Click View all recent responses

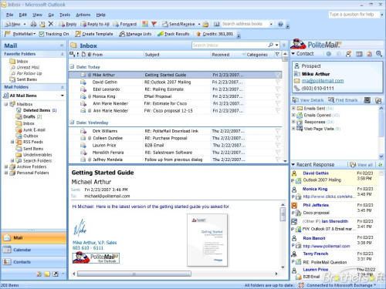(x=361, y=165)
